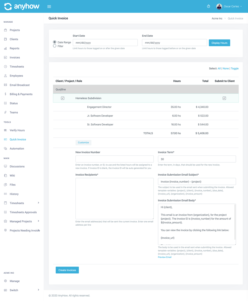248x301 pixels.
Task: Expand Projects Needing Invoice submenu arrow
Action: (x=39, y=230)
